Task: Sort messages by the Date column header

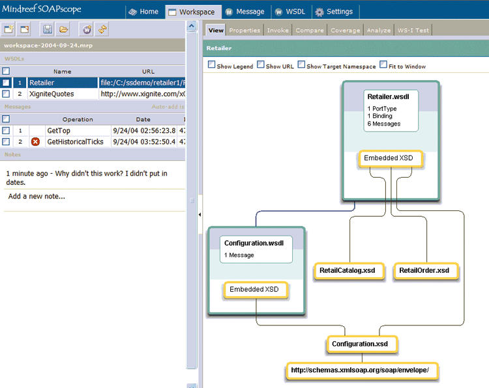Action: pos(143,119)
